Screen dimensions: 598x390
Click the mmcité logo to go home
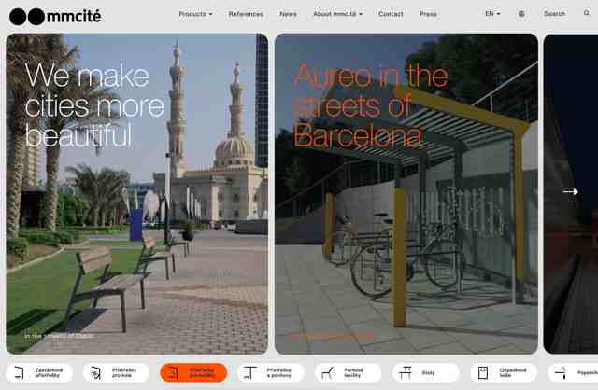pos(55,17)
